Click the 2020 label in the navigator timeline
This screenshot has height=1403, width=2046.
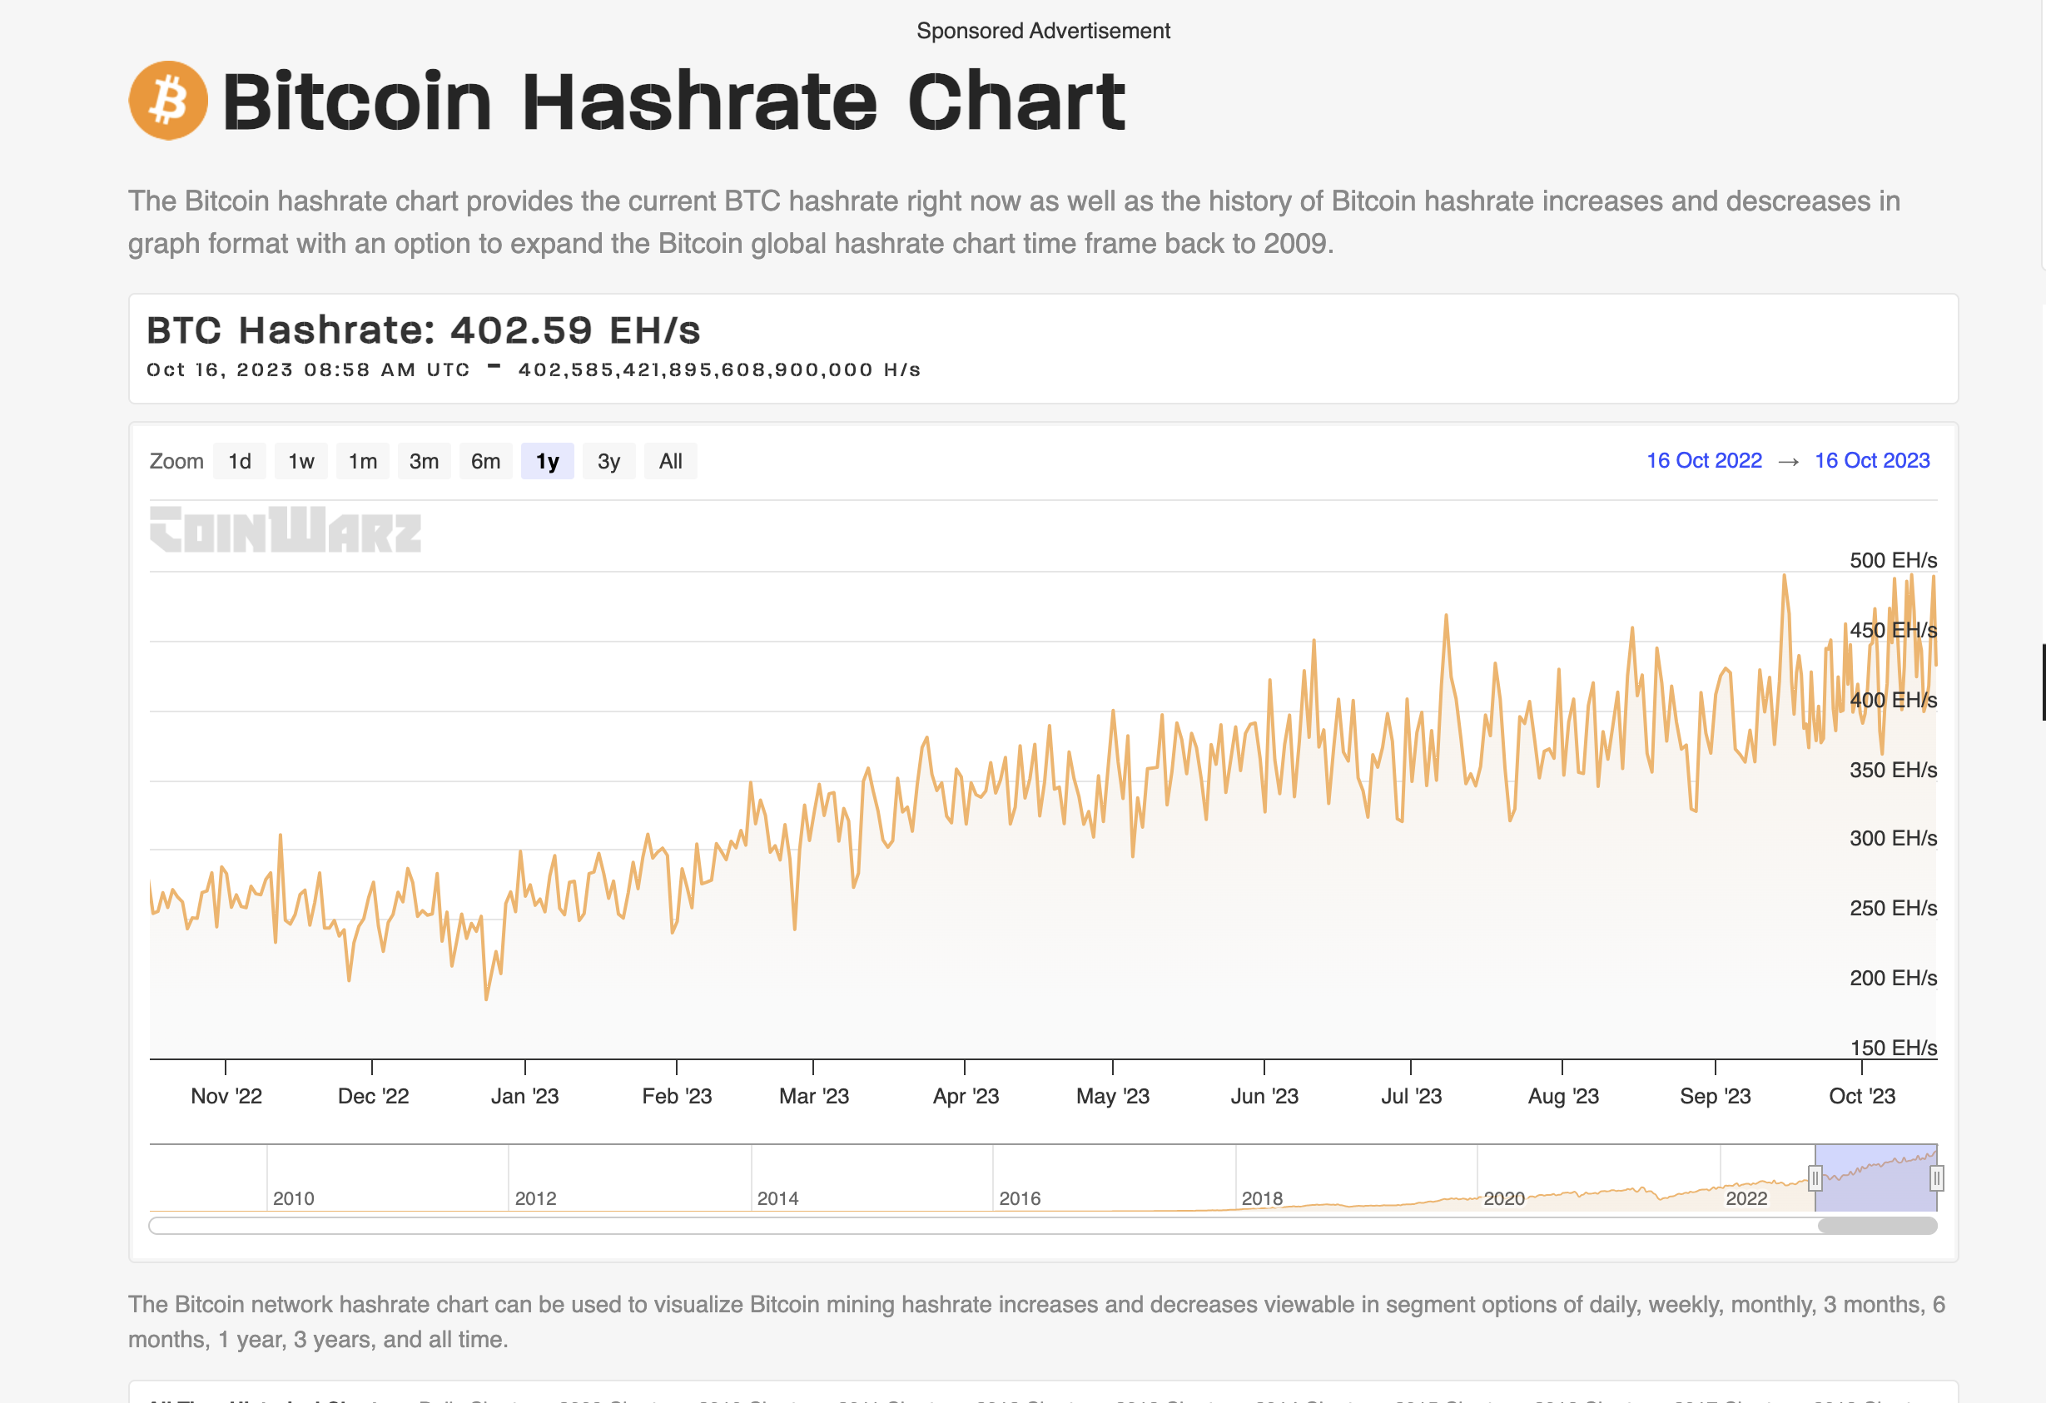1505,1198
